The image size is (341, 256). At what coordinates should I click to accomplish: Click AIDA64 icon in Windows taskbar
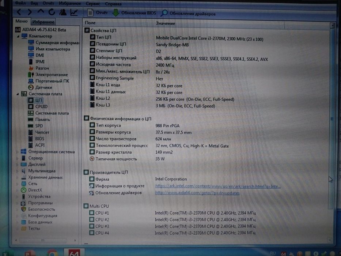[74, 253]
